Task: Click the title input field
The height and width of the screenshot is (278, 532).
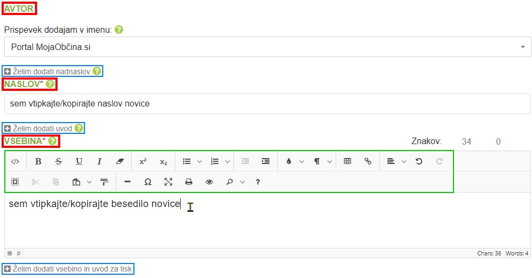Action: click(267, 104)
